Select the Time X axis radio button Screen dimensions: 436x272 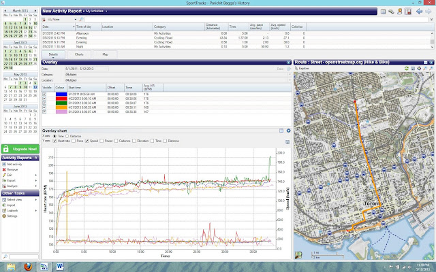54,136
